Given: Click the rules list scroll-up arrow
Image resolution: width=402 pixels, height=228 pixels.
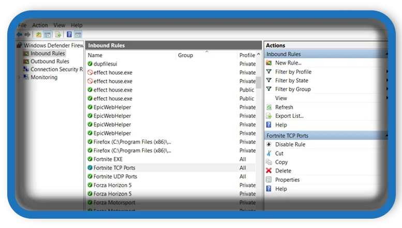Looking at the screenshot, I should pyautogui.click(x=259, y=54).
